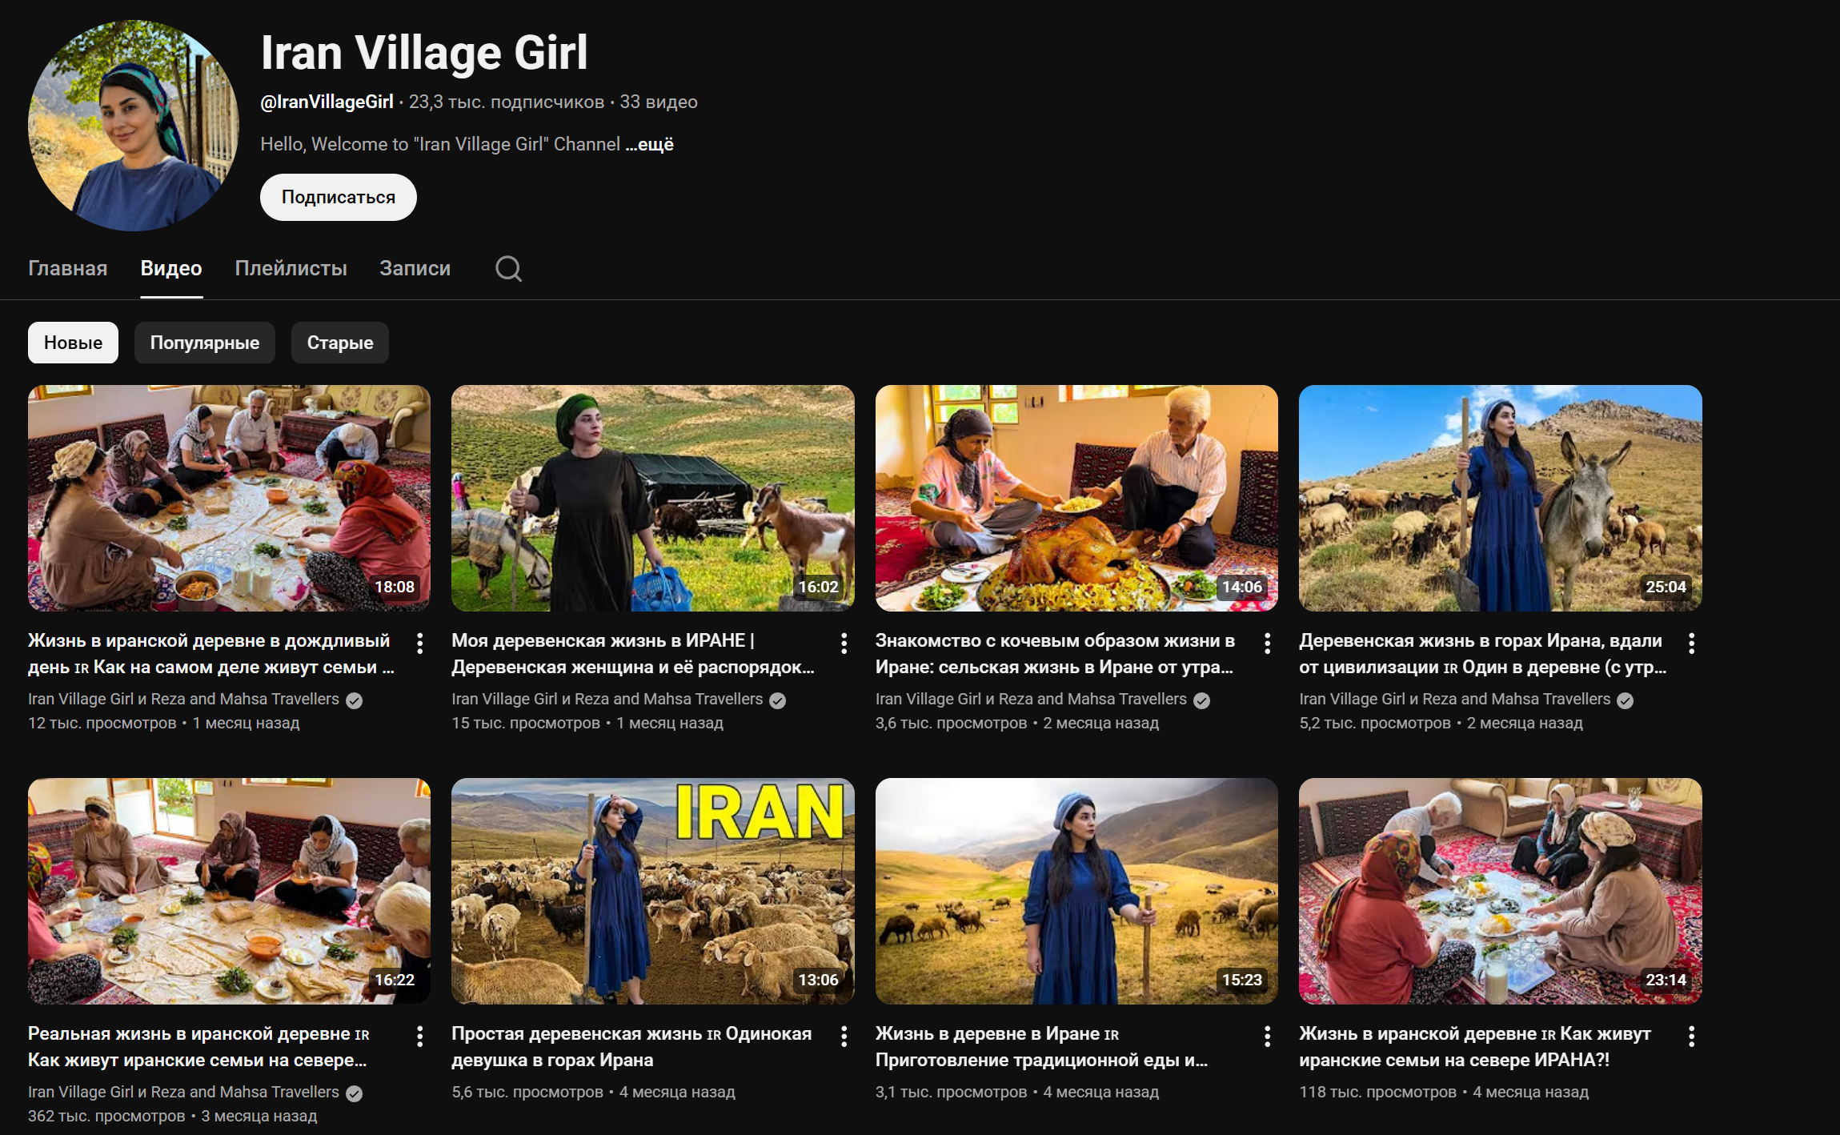Select the 'Новые' sort filter chip
The image size is (1840, 1135).
point(73,343)
